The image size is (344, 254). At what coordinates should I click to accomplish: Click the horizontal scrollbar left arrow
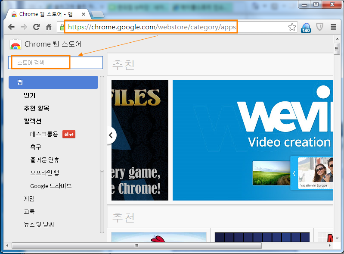(x=7, y=245)
